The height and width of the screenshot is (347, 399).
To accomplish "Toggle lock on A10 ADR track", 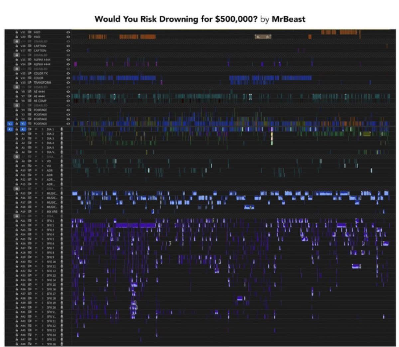I will (17, 170).
